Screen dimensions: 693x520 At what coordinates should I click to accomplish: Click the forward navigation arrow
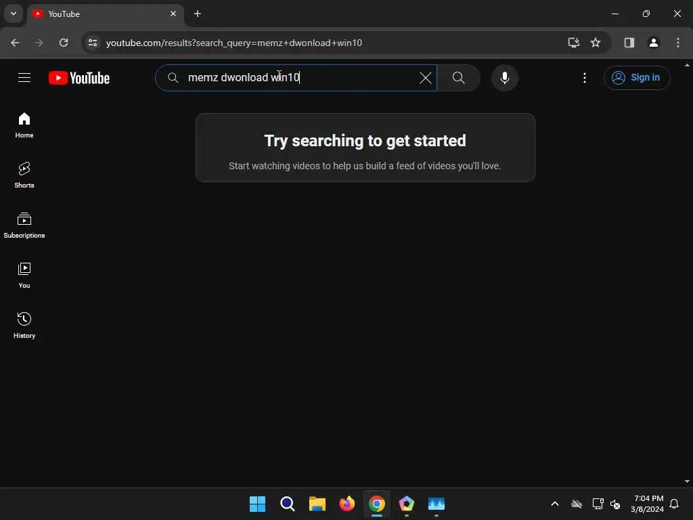click(39, 43)
